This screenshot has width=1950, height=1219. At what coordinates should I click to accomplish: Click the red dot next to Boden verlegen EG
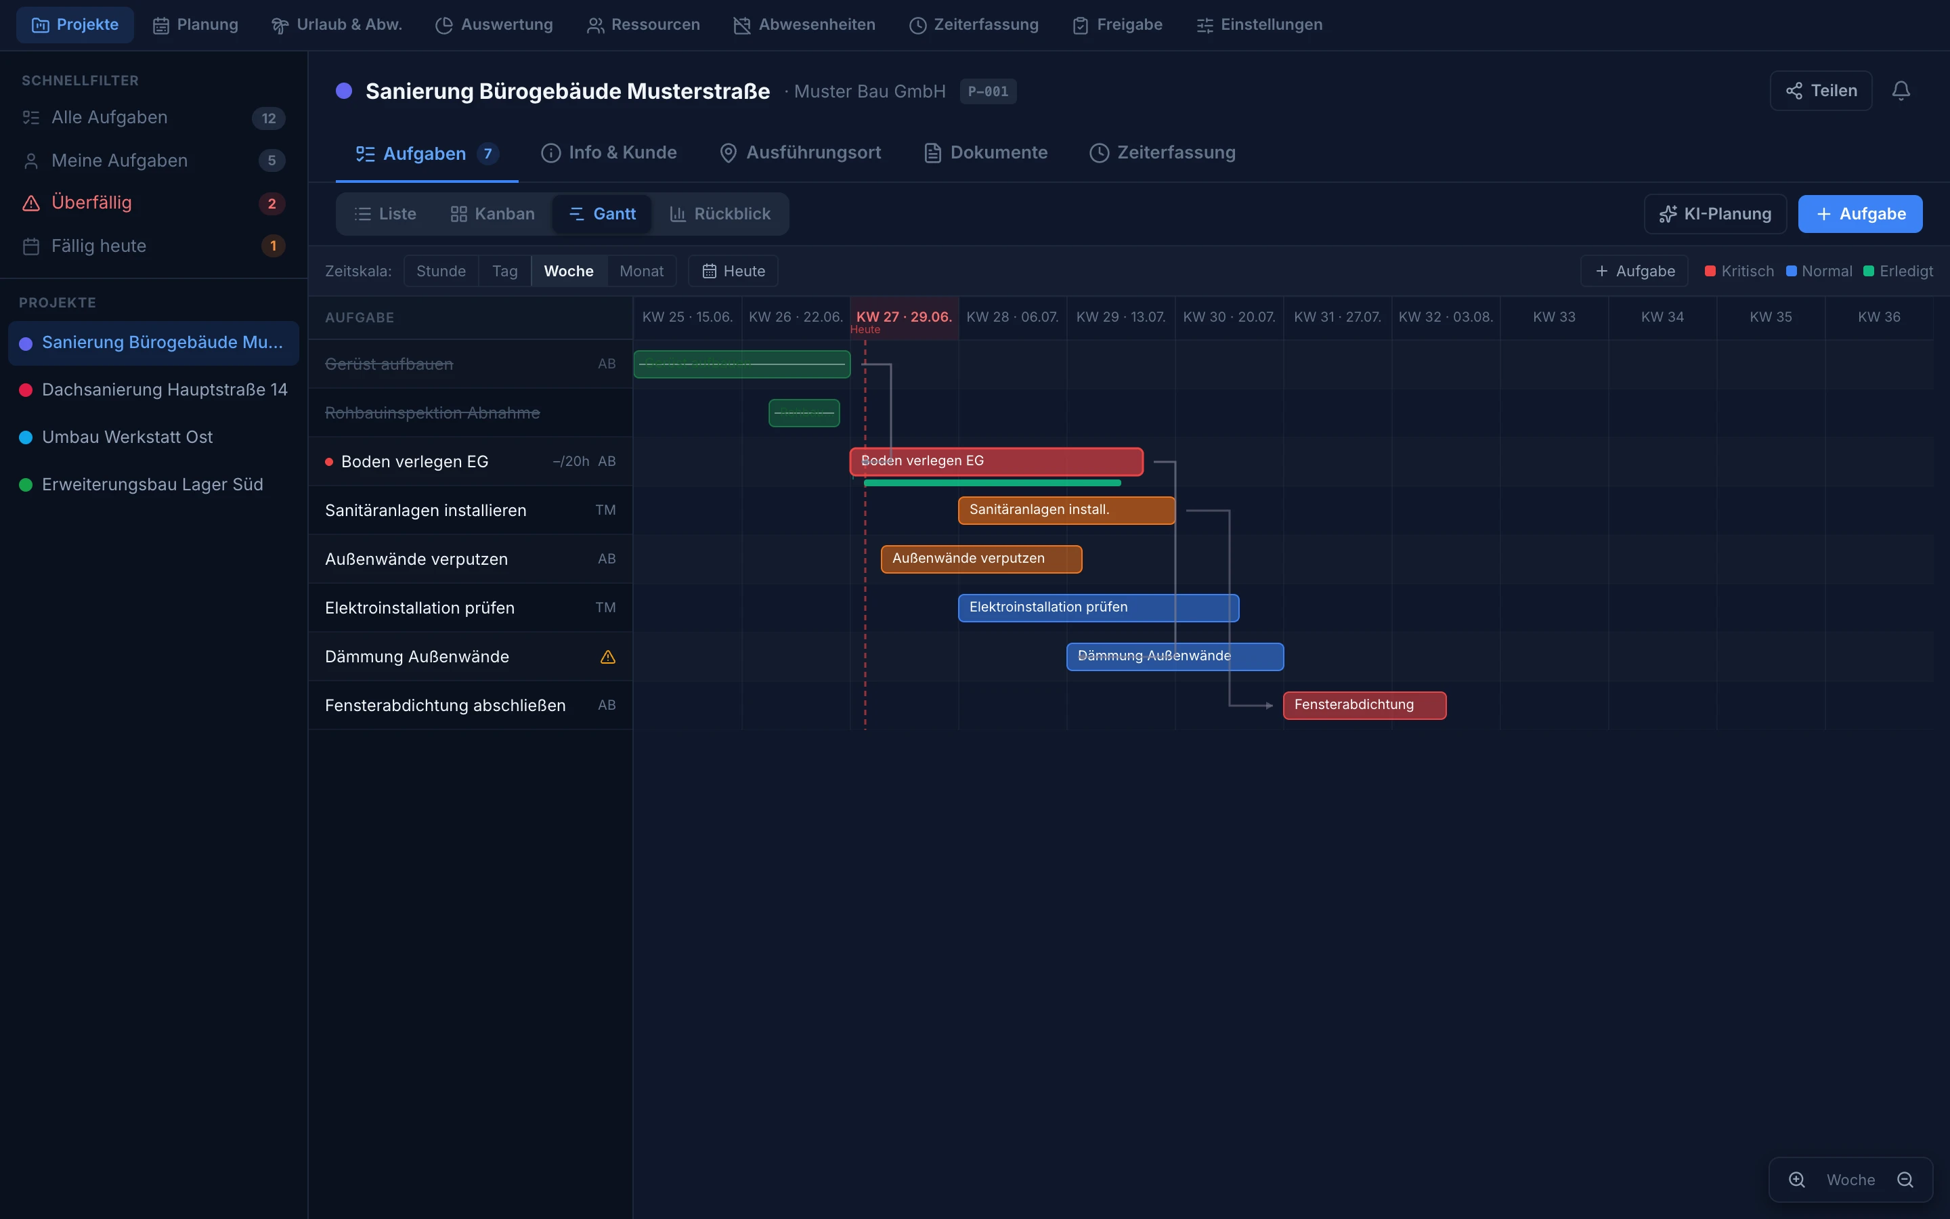pyautogui.click(x=329, y=462)
